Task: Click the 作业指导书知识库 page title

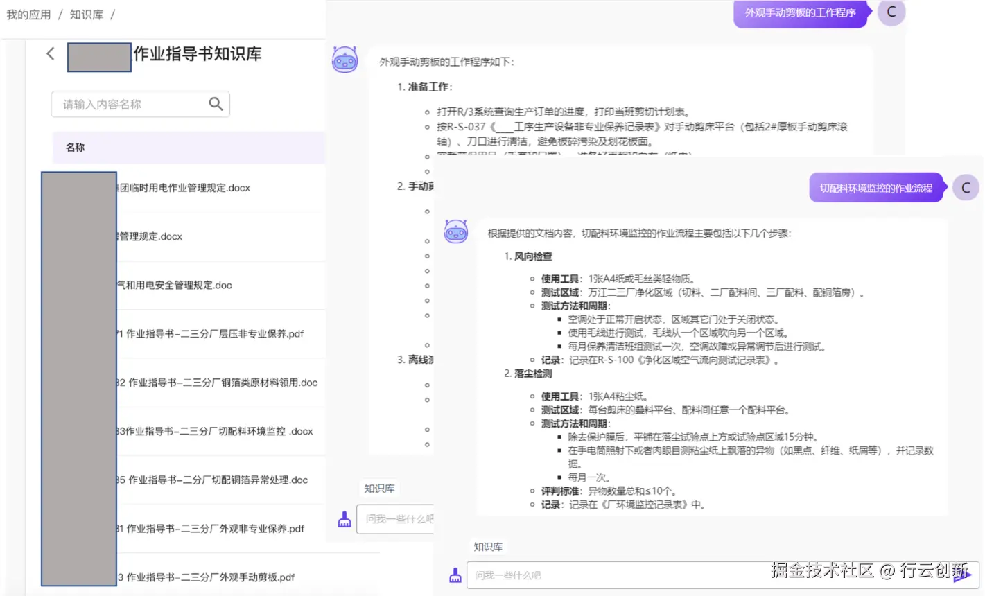Action: tap(198, 54)
